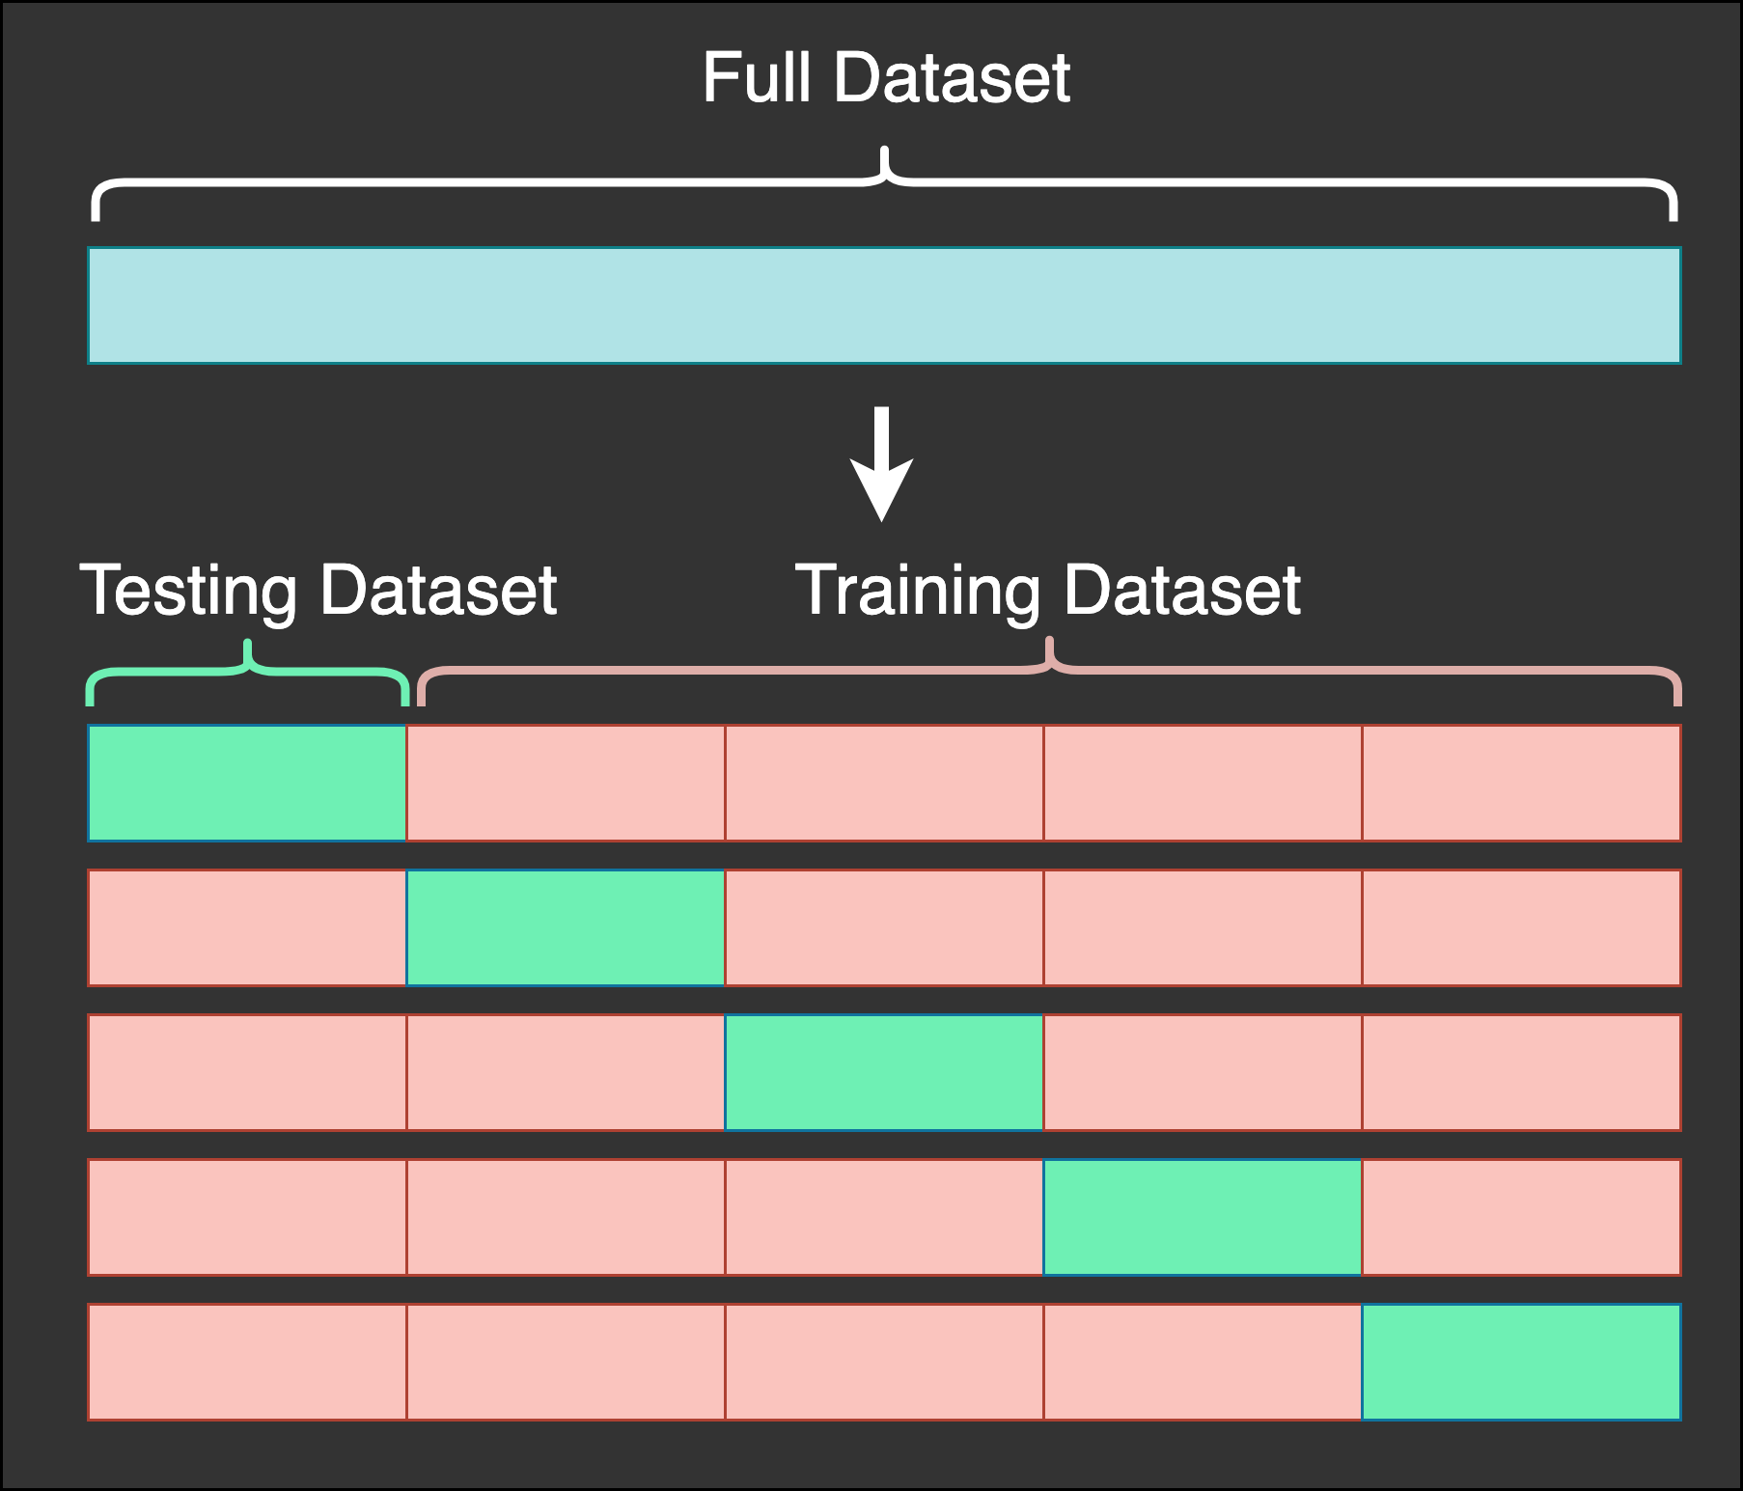Click the last pink block in the third row
Viewport: 1743px width, 1491px height.
[x=1521, y=1073]
